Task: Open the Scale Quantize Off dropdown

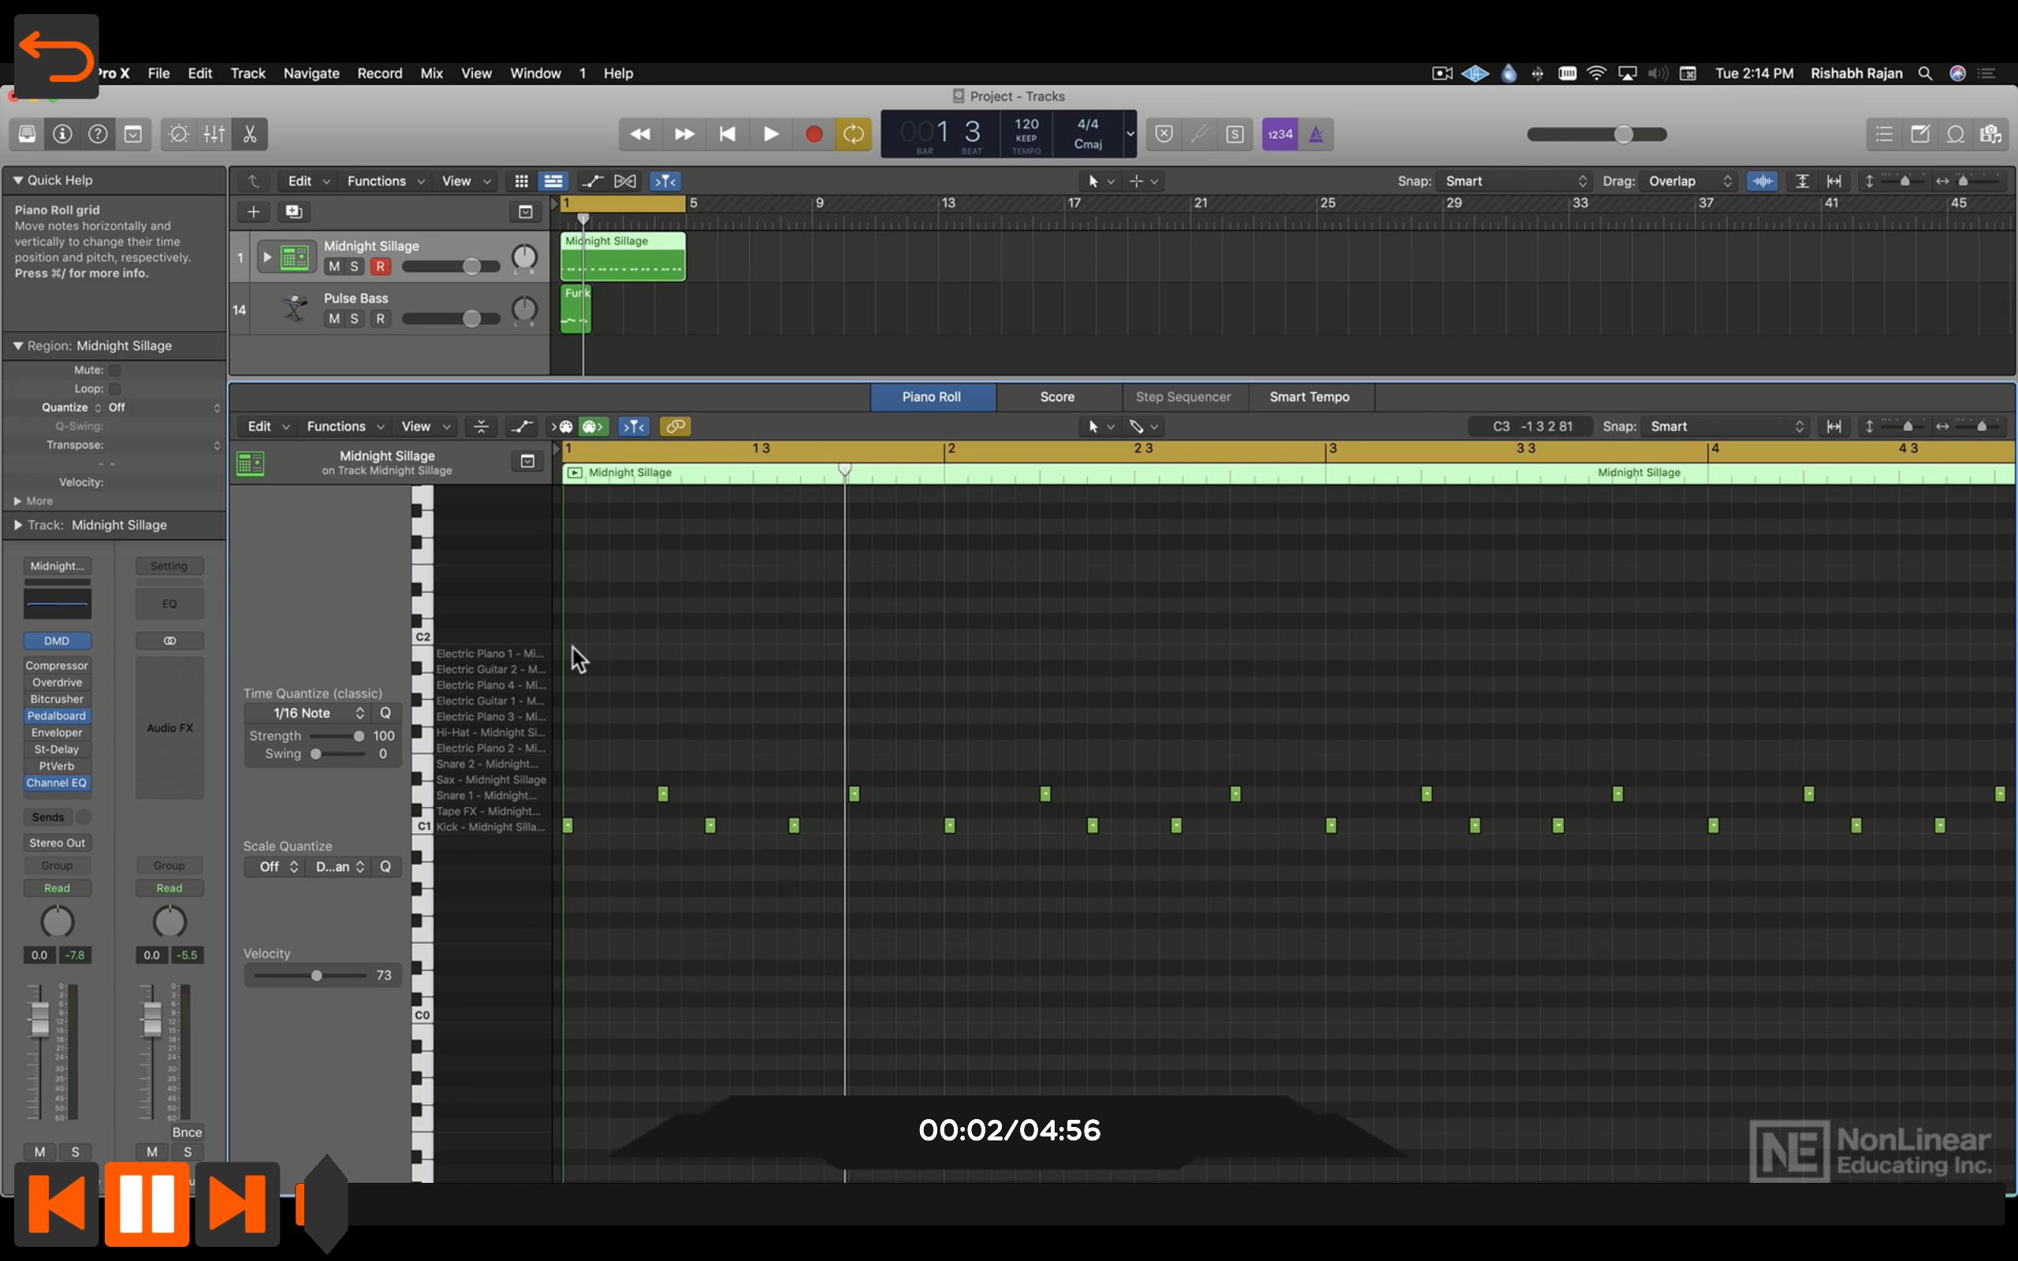Action: [277, 868]
